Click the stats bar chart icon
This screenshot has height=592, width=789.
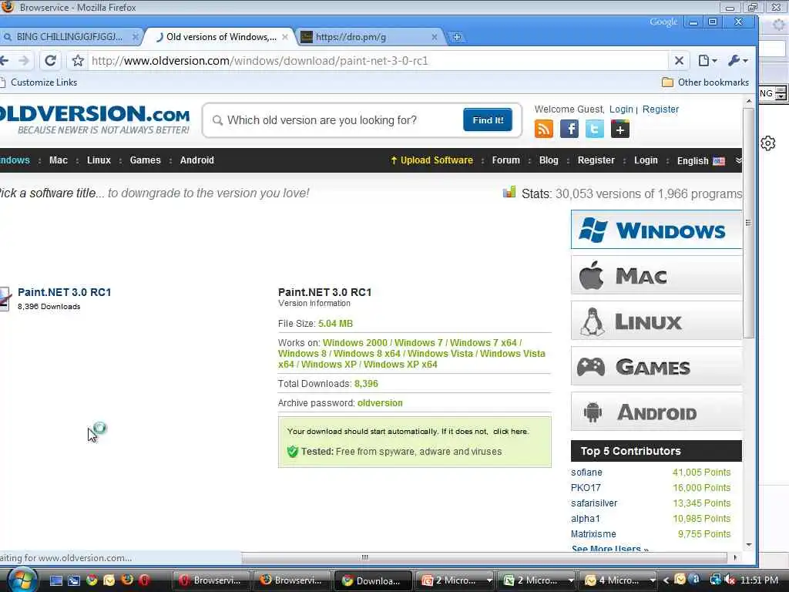tap(509, 192)
